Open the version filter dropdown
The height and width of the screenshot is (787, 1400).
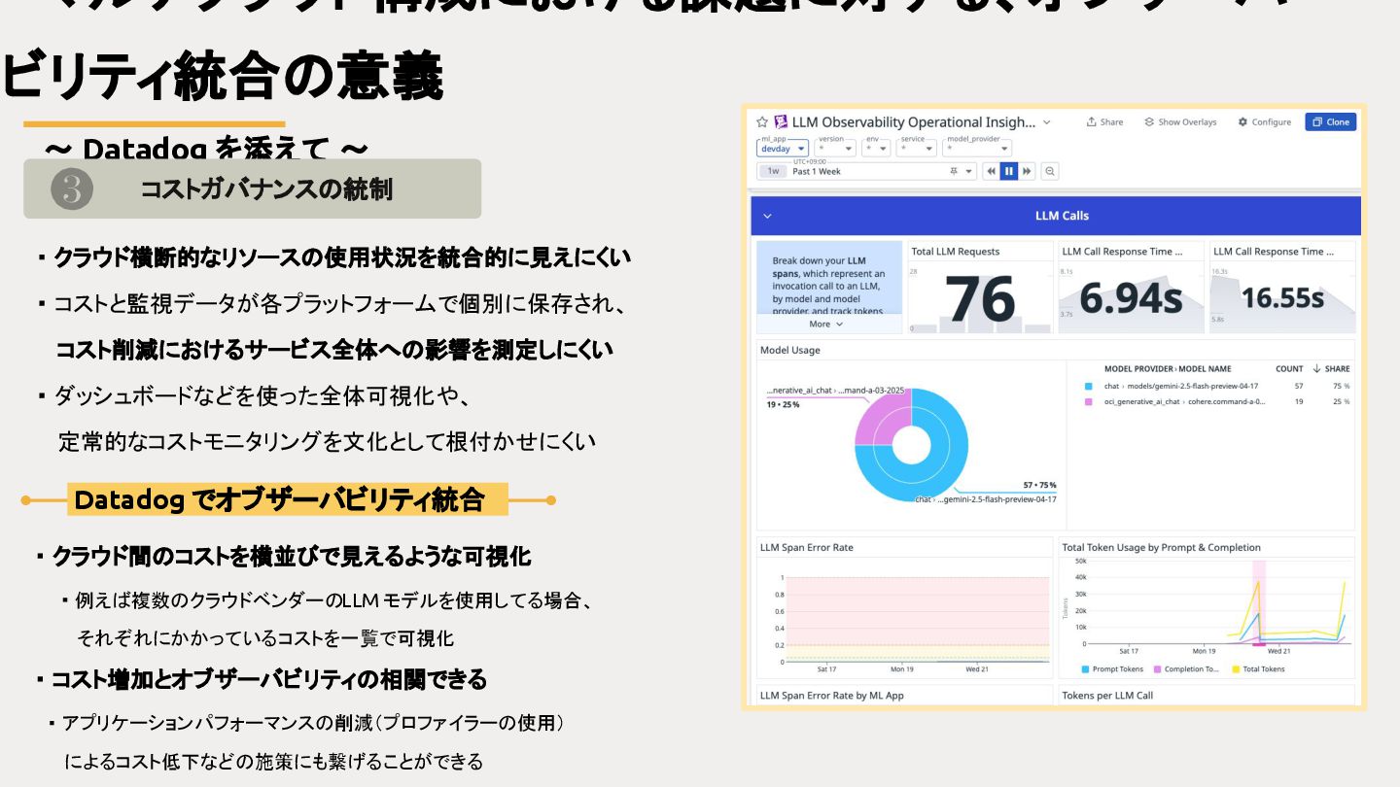[x=835, y=149]
